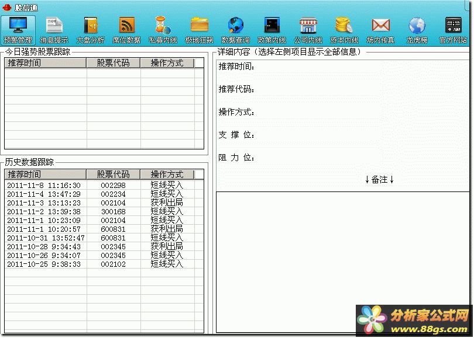Click stock code 002298

click(x=113, y=185)
